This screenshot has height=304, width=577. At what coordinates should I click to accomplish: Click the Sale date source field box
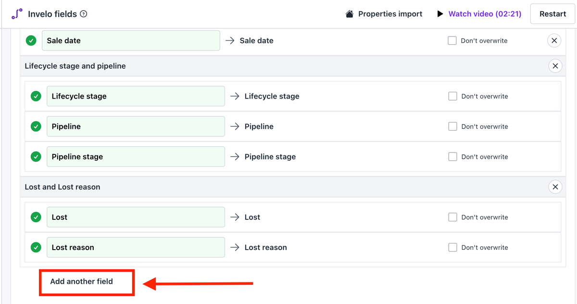click(x=131, y=41)
